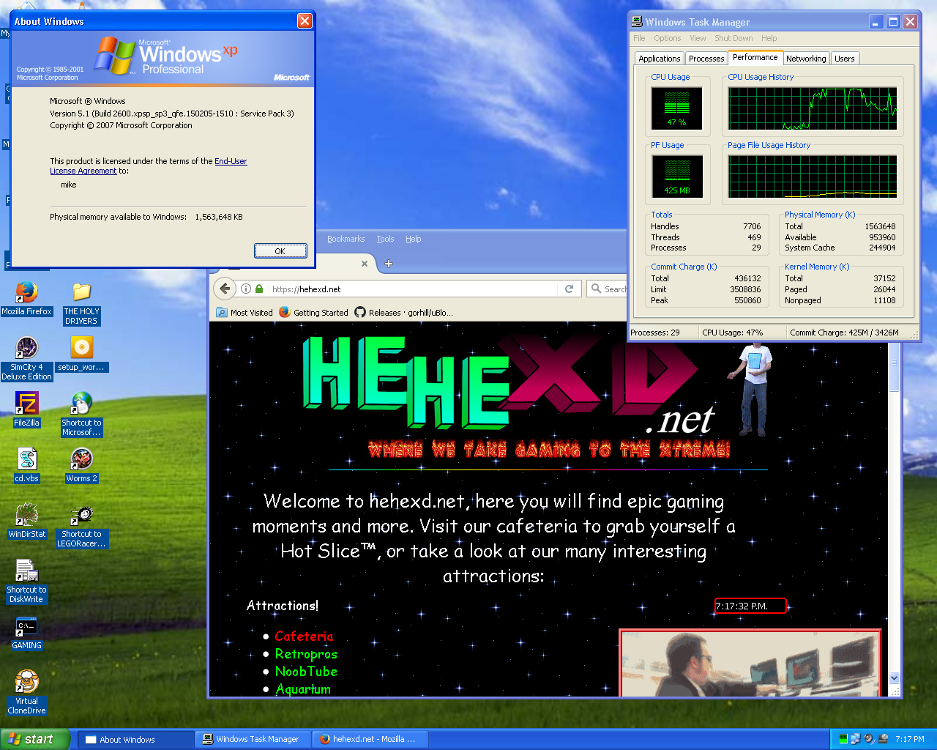Click the volume speaker tray icon
This screenshot has height=750, width=937.
click(869, 739)
